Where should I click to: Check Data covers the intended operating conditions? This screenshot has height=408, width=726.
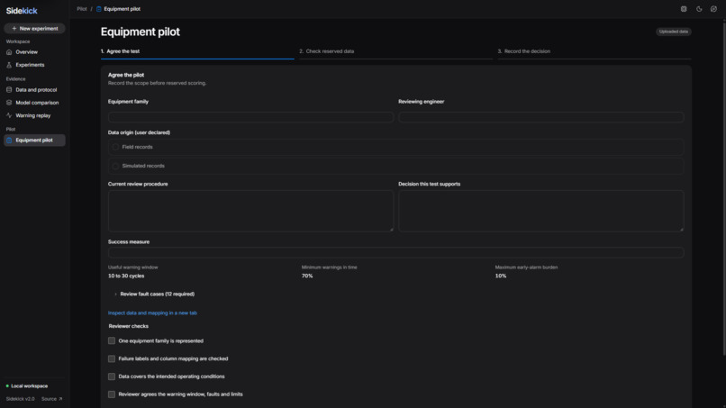coord(112,377)
